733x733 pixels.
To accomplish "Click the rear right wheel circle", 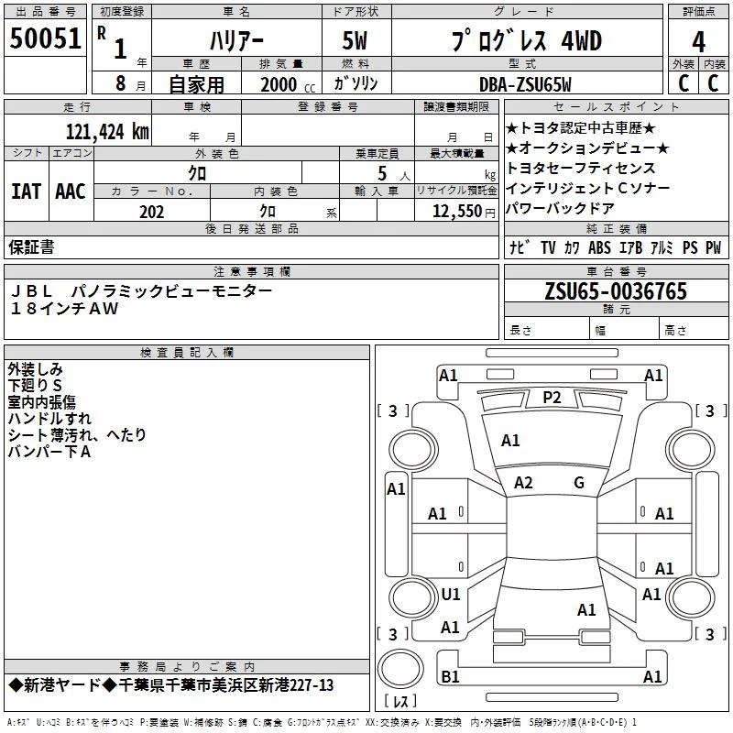I will 691,597.
